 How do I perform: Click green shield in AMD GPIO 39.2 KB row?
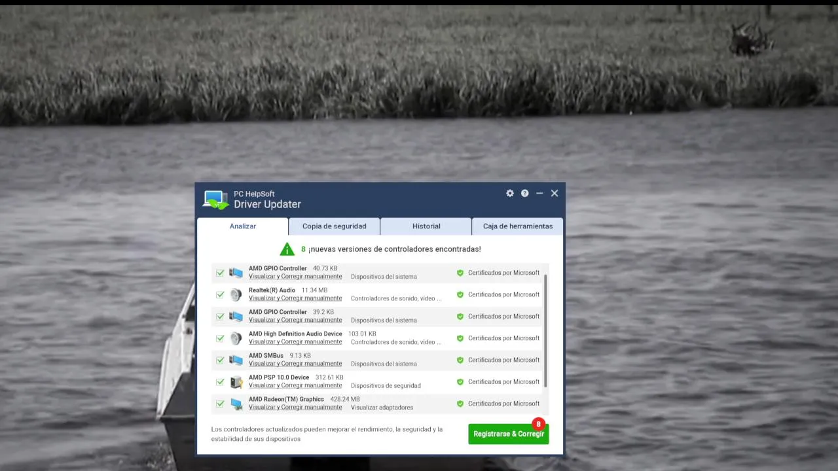[x=460, y=317]
